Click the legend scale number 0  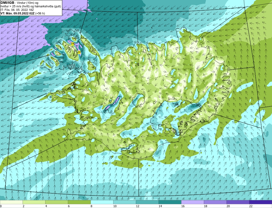(x=1, y=206)
